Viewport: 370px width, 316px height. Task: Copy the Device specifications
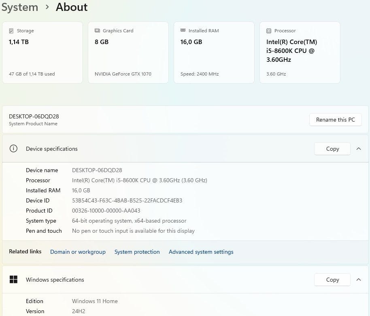pos(332,149)
